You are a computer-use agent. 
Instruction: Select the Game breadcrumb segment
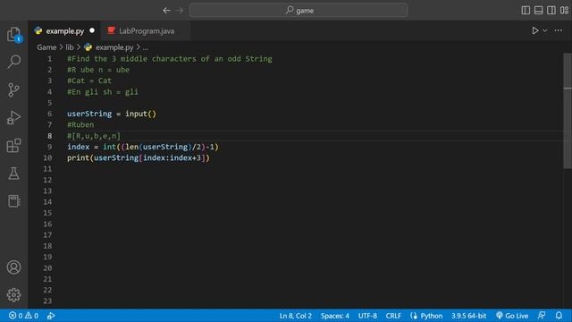click(x=46, y=47)
